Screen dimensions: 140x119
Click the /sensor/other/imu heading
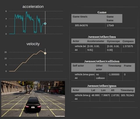coord(102,37)
